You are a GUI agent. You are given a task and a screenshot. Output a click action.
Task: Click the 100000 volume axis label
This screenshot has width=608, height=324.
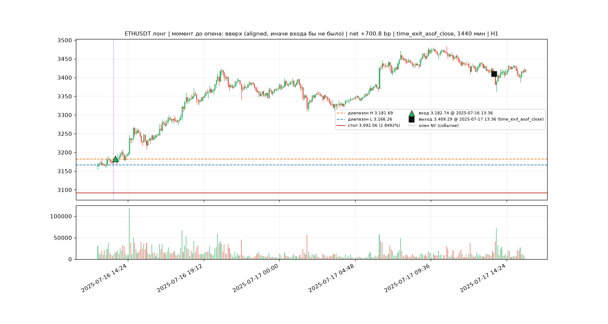61,216
